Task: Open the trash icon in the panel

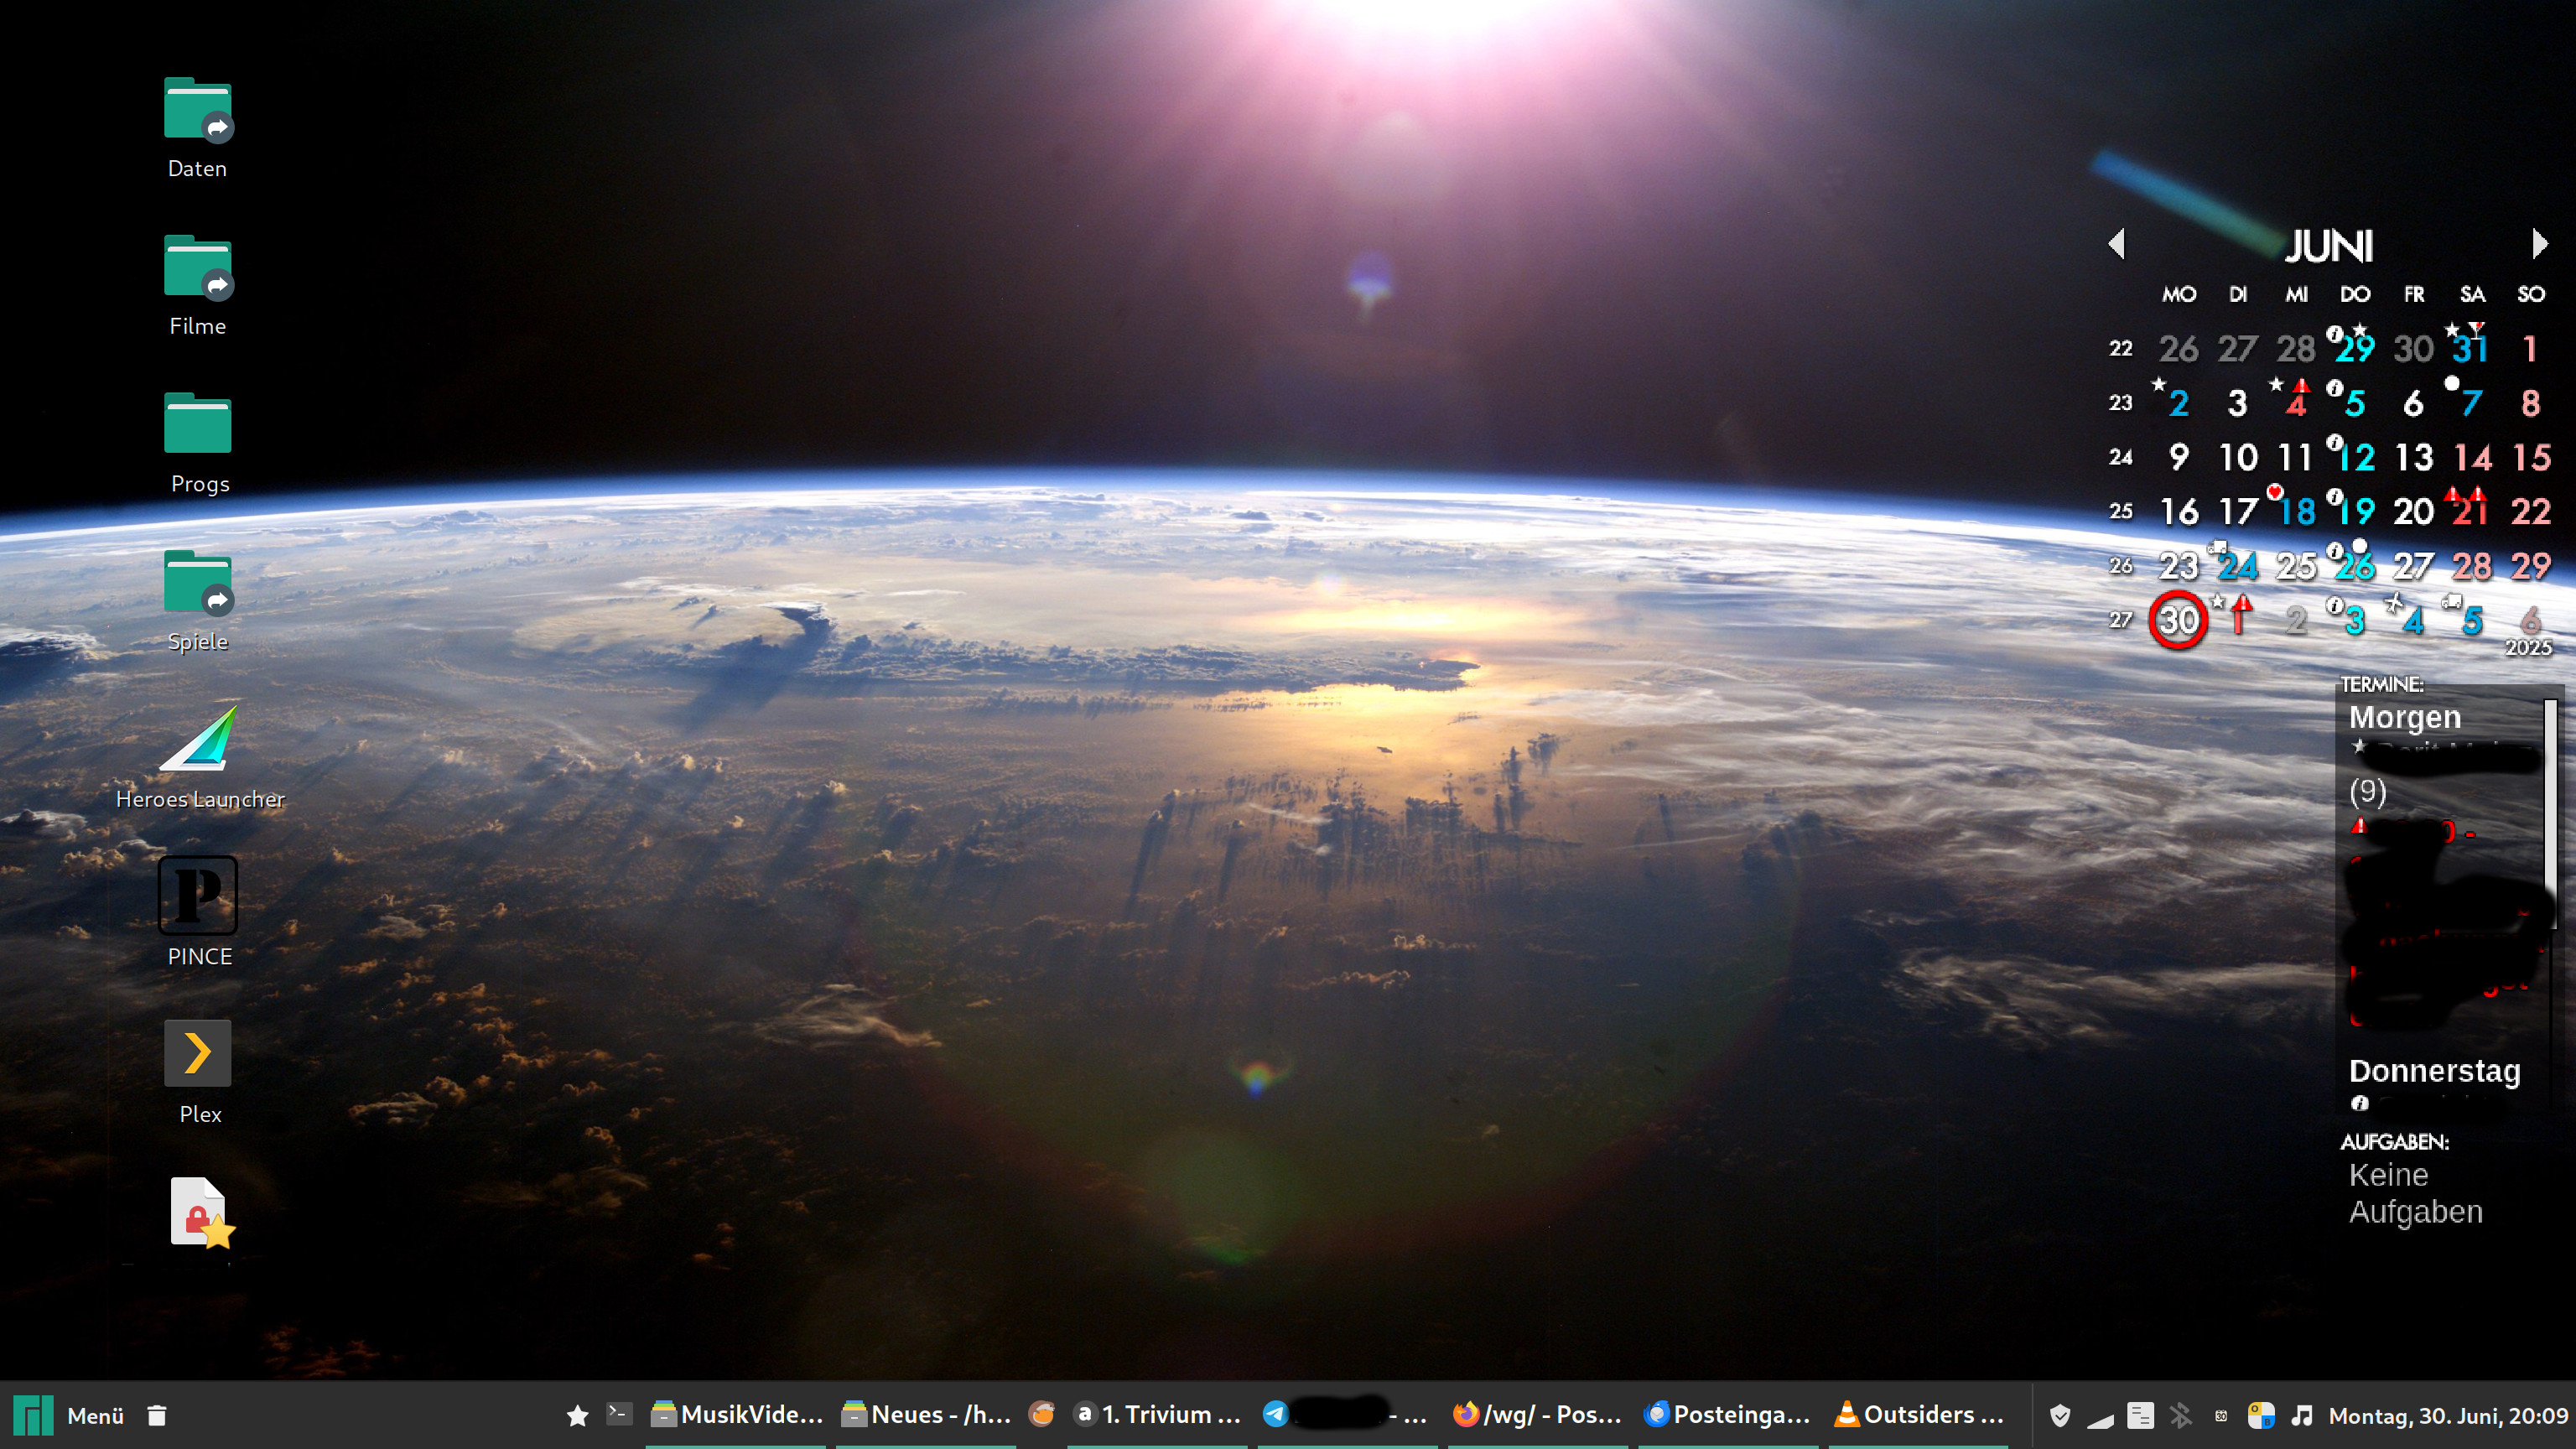Action: coord(156,1416)
